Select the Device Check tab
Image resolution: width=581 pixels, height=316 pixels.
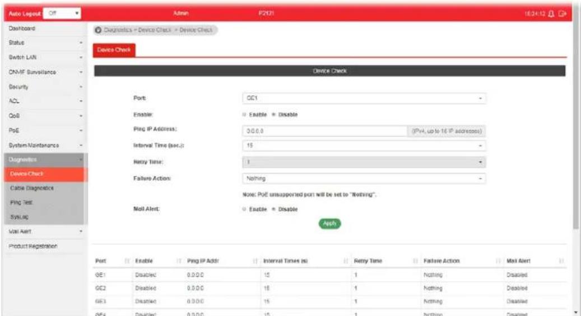tap(114, 50)
